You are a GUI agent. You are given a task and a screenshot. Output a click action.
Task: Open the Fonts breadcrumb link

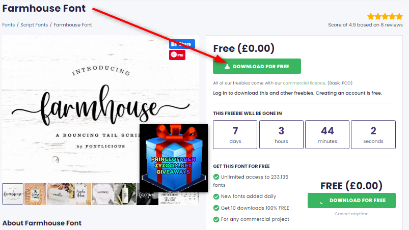point(9,25)
